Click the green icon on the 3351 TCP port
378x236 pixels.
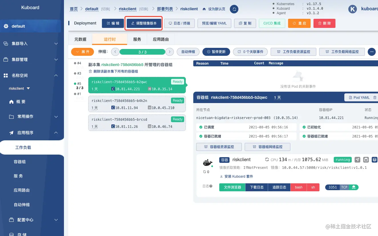click(354, 187)
